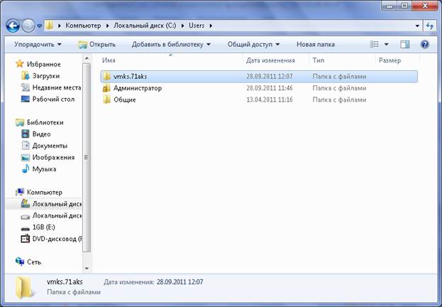Select the Администратор folder icon

[106, 88]
